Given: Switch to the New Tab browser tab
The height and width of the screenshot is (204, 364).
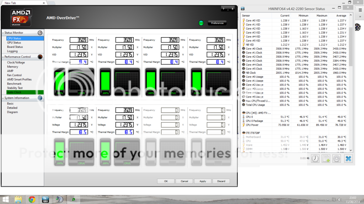Looking at the screenshot, I should (23, 3).
